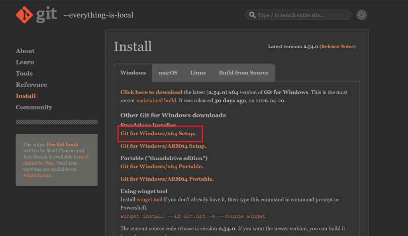Click the 'Other Git for Windows downloads' heading
The image size is (408, 236).
pyautogui.click(x=173, y=115)
